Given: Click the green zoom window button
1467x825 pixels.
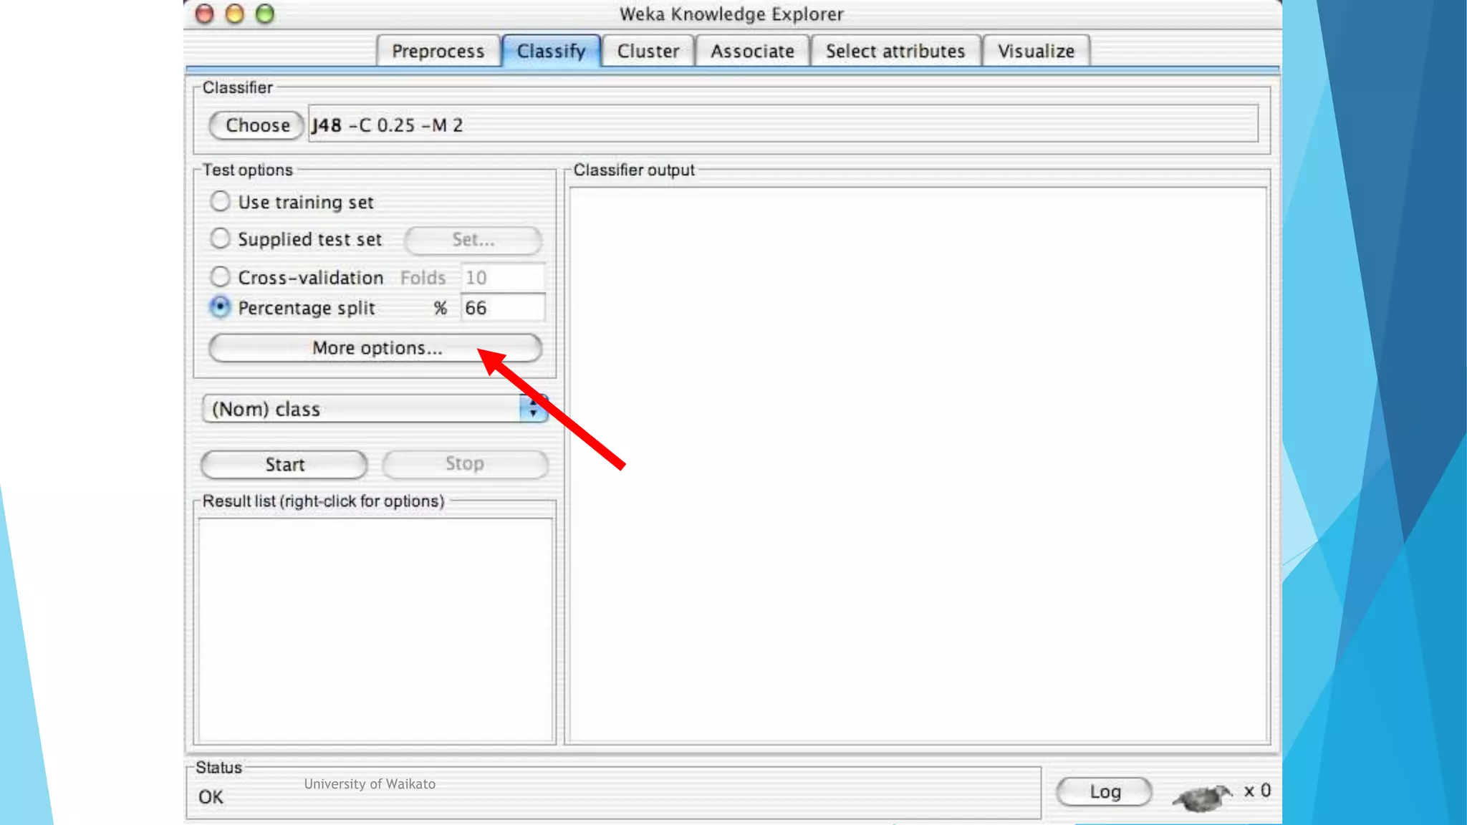Looking at the screenshot, I should pyautogui.click(x=265, y=14).
